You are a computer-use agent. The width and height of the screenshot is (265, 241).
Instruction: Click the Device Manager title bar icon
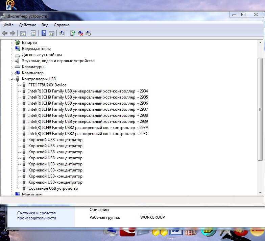click(3, 16)
